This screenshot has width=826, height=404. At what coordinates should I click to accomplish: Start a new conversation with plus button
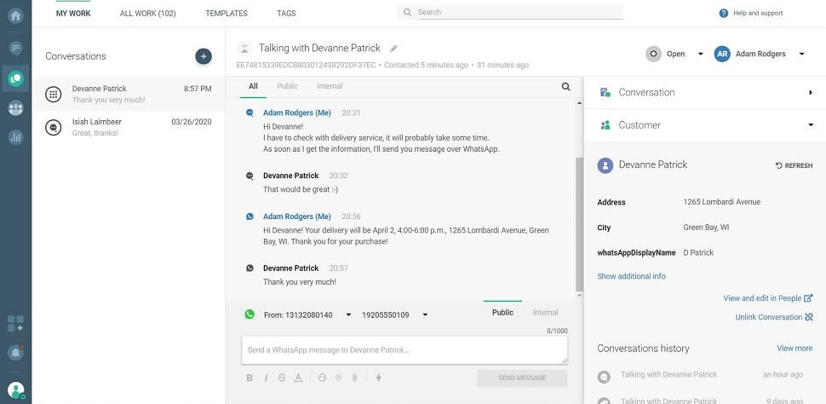click(204, 56)
